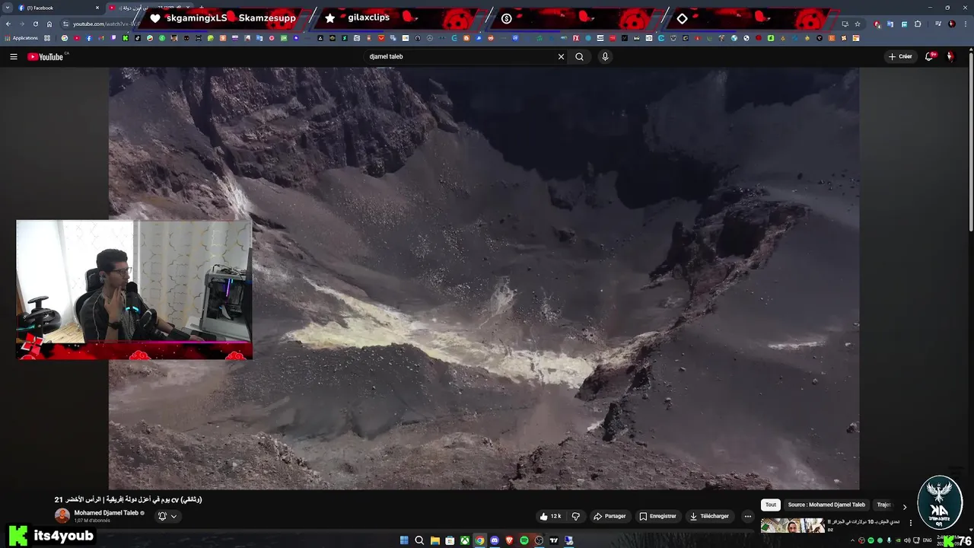974x548 pixels.
Task: Clear the search text with the X
Action: (x=561, y=56)
